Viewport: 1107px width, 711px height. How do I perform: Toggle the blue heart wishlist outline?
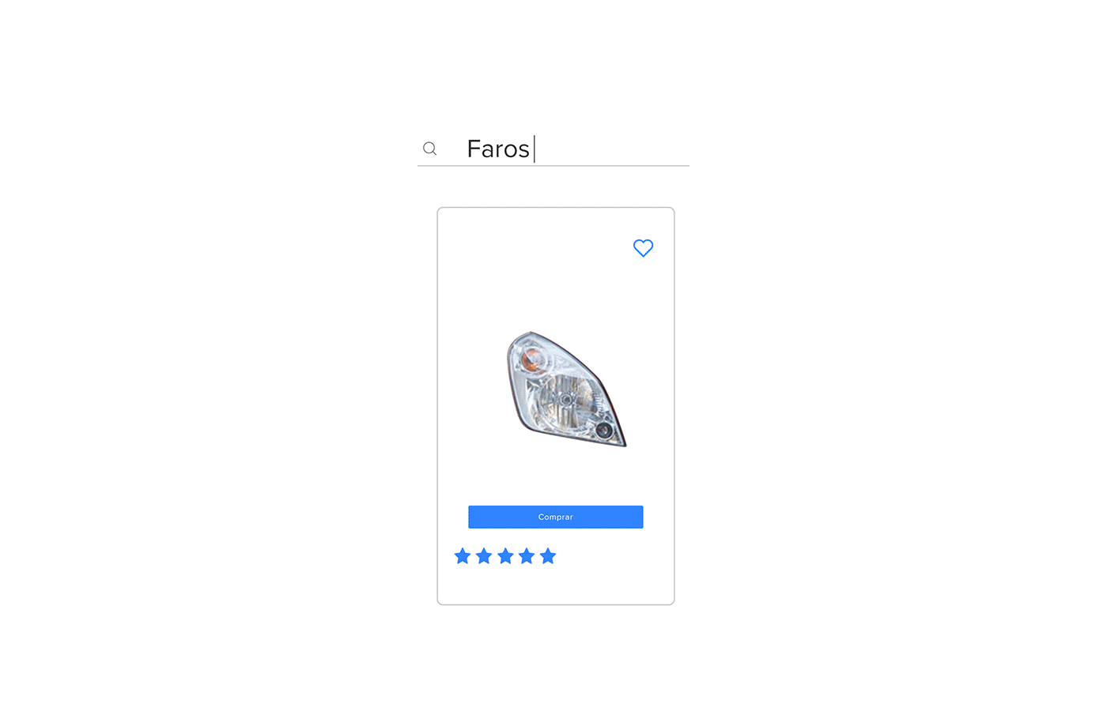pos(644,248)
